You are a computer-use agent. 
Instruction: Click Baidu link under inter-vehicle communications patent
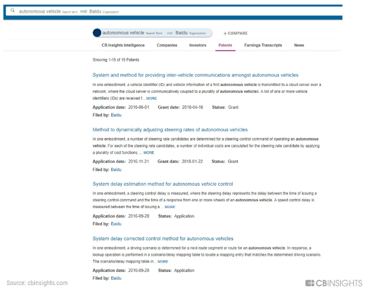116,115
